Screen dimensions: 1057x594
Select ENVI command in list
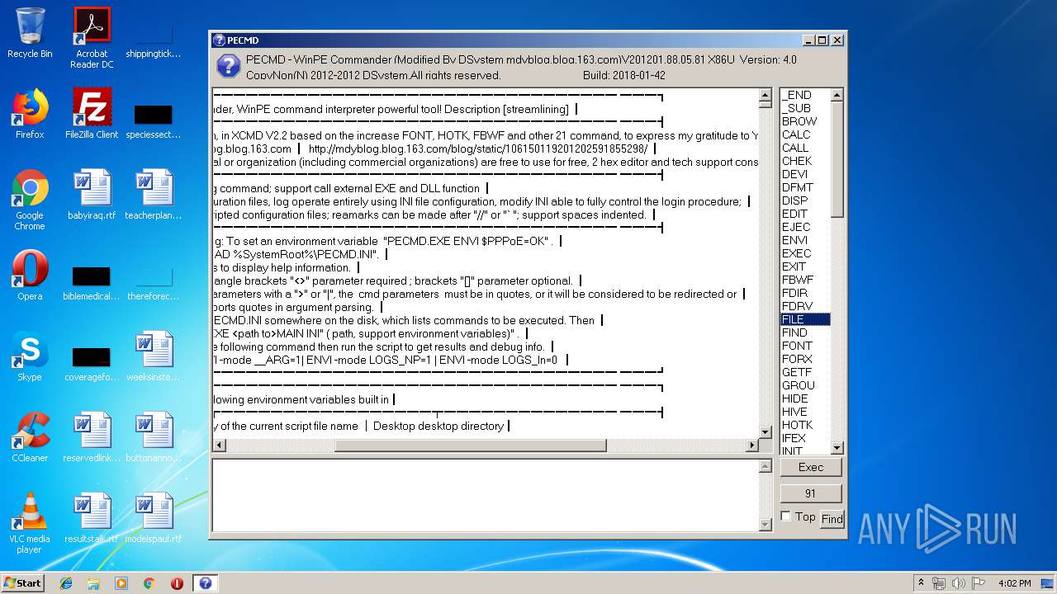coord(805,240)
